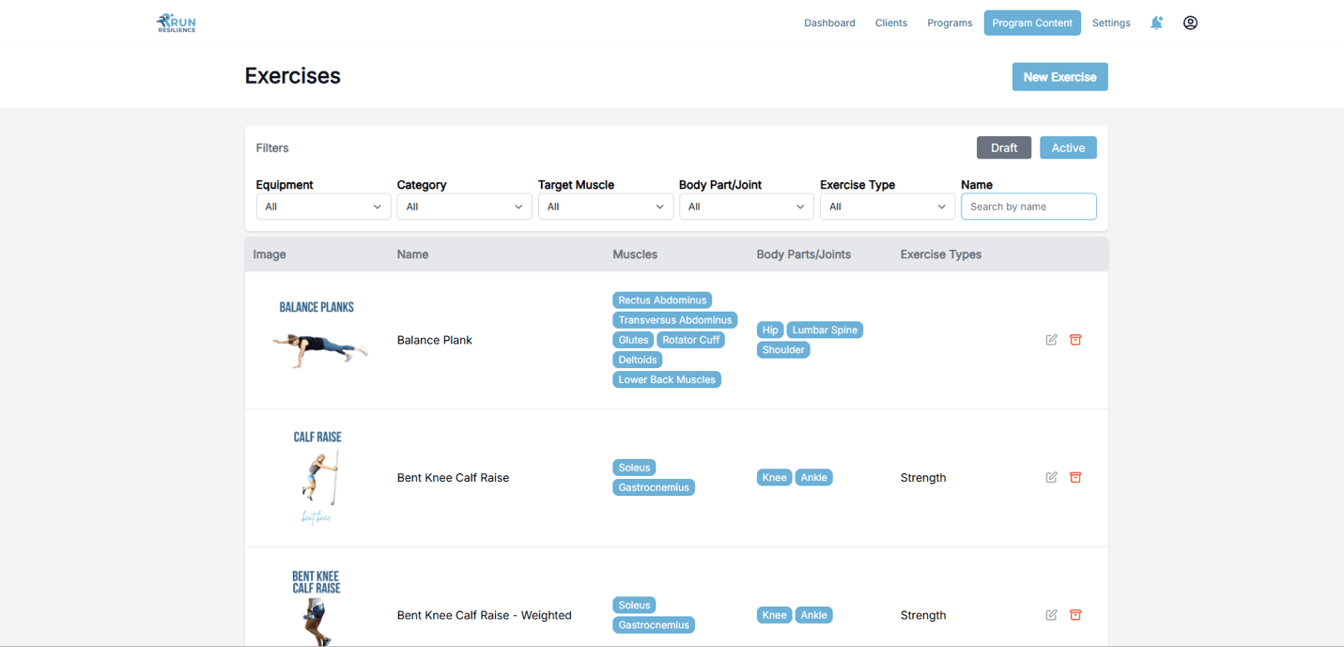1344x647 pixels.
Task: Open the notifications bell
Action: pyautogui.click(x=1156, y=23)
